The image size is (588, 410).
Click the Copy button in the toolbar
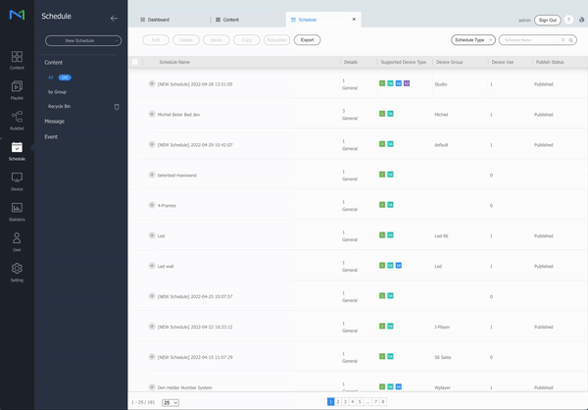click(247, 40)
